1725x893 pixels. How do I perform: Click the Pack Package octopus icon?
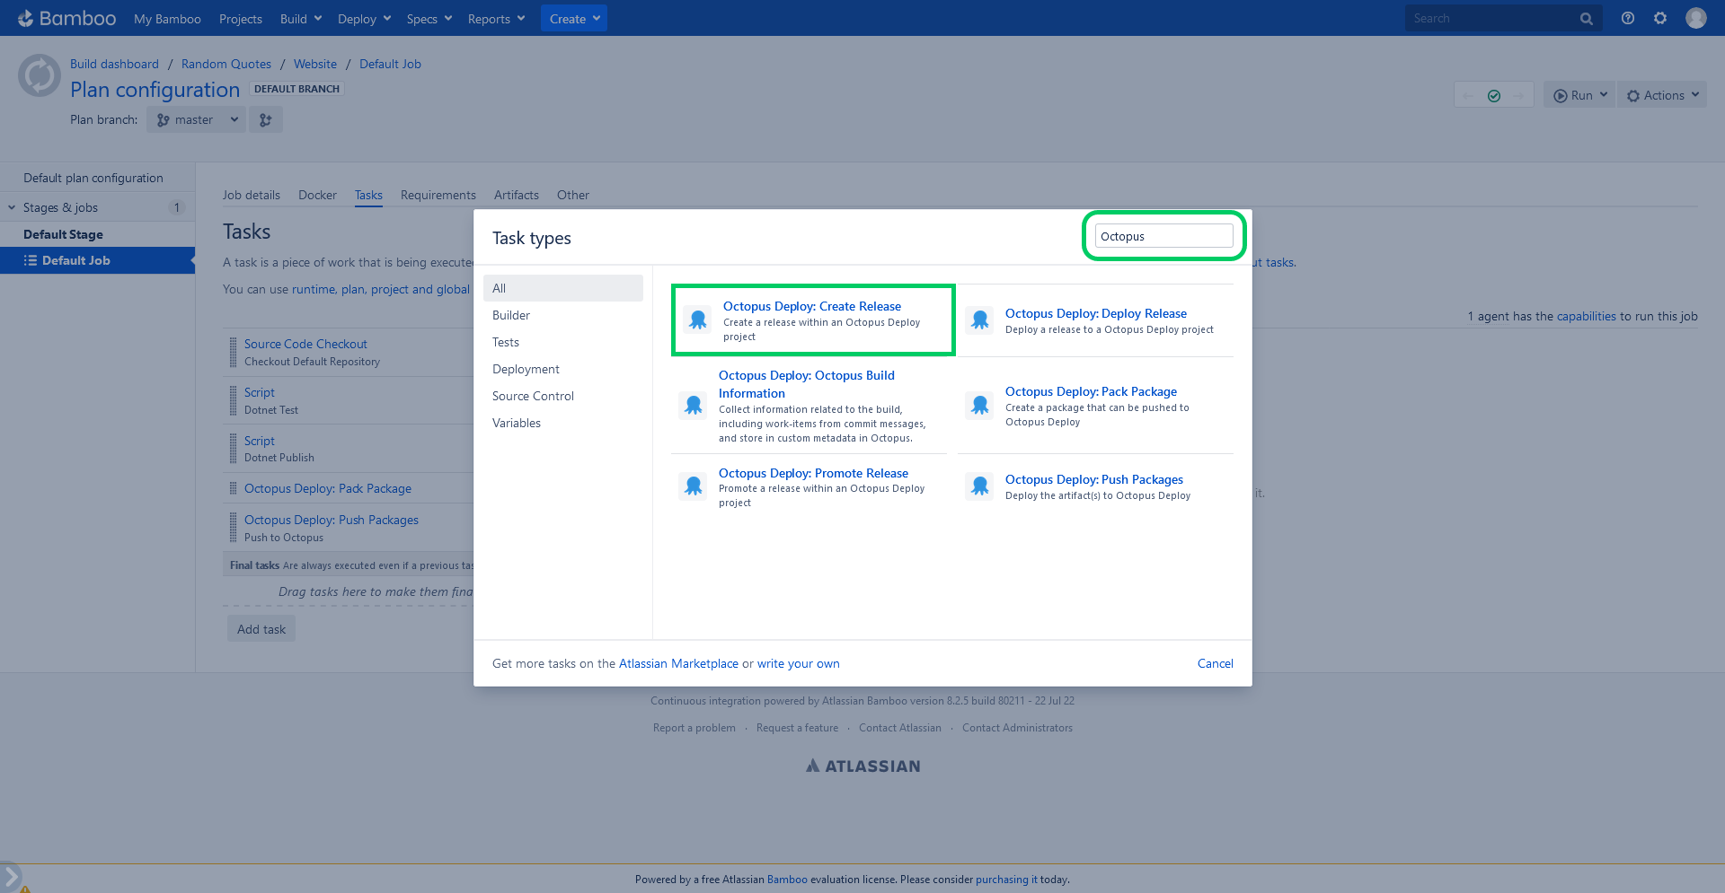tap(980, 406)
